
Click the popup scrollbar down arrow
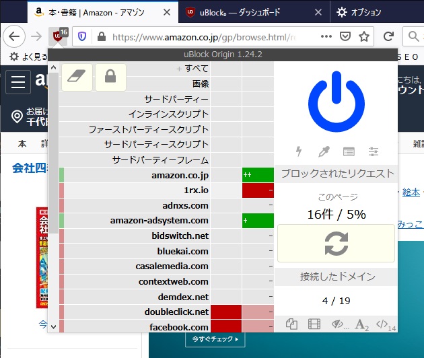point(54,327)
